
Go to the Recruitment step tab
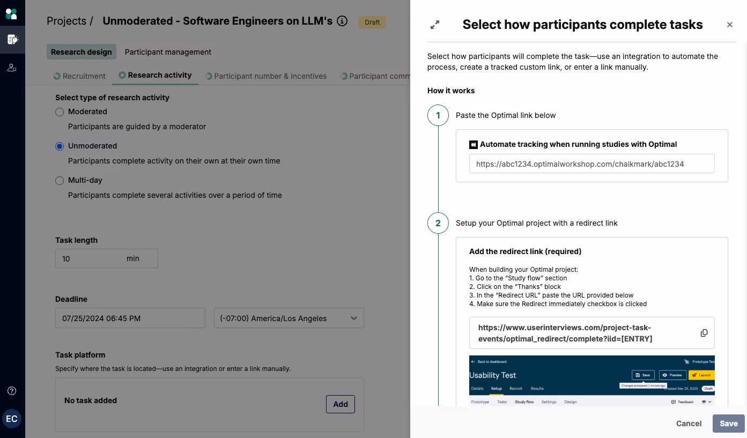point(79,76)
